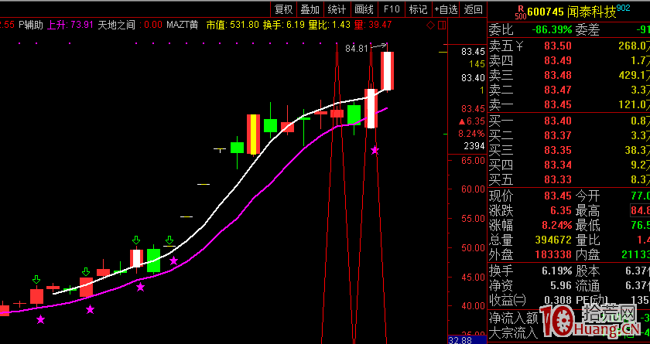Screen dimensions: 650x344
Task: Select the 买一 83.40 bid row
Action: pyautogui.click(x=570, y=121)
